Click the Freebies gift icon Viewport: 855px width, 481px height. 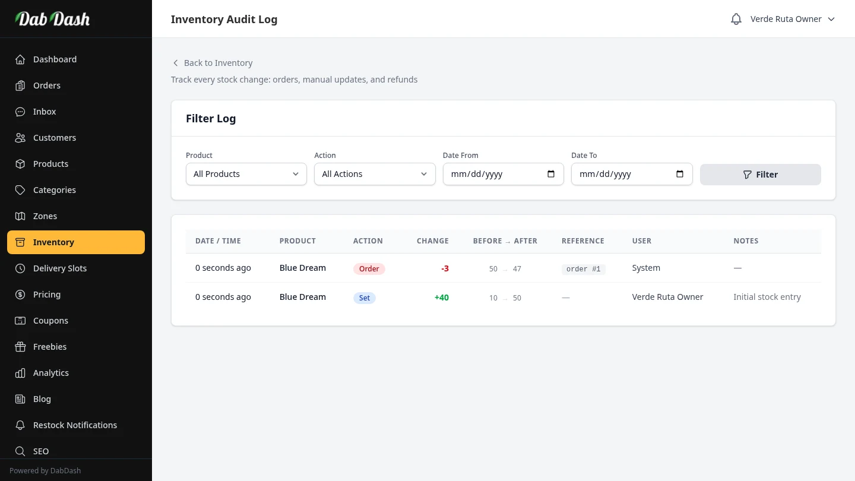(x=20, y=347)
